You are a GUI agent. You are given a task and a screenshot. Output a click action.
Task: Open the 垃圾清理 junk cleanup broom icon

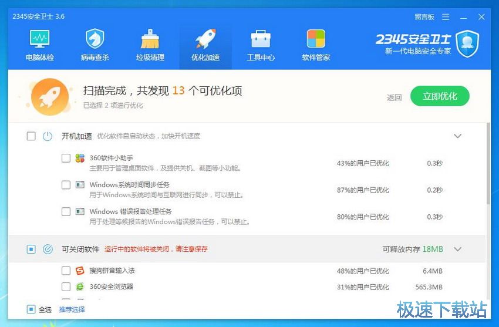(150, 39)
